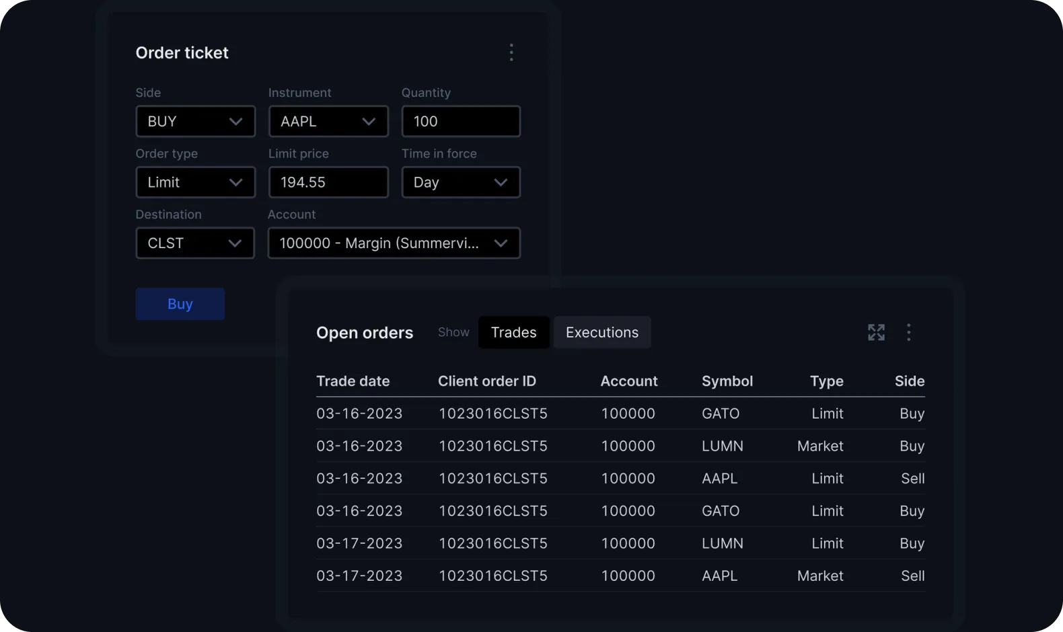Image resolution: width=1063 pixels, height=632 pixels.
Task: Click the 03-17-2023 date in AAPL Market row
Action: tap(359, 576)
